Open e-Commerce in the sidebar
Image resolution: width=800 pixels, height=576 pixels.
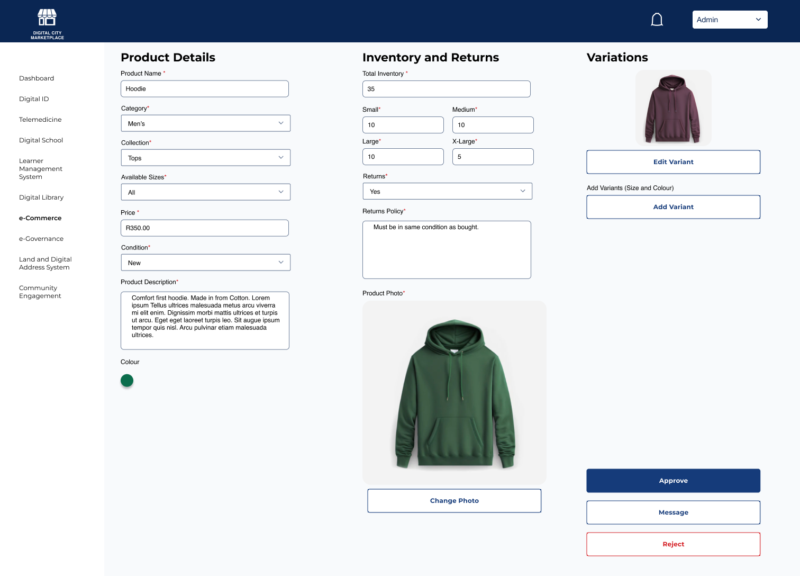[40, 218]
